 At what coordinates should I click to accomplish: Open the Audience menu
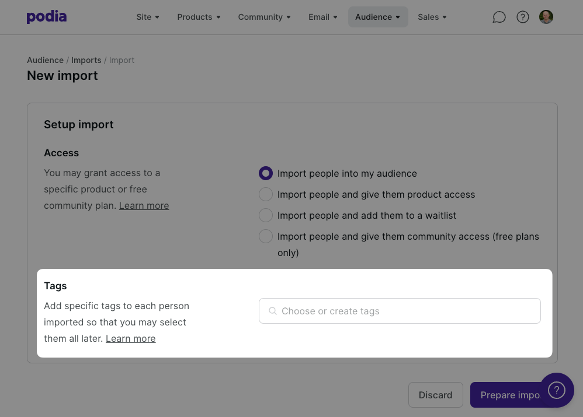[378, 17]
